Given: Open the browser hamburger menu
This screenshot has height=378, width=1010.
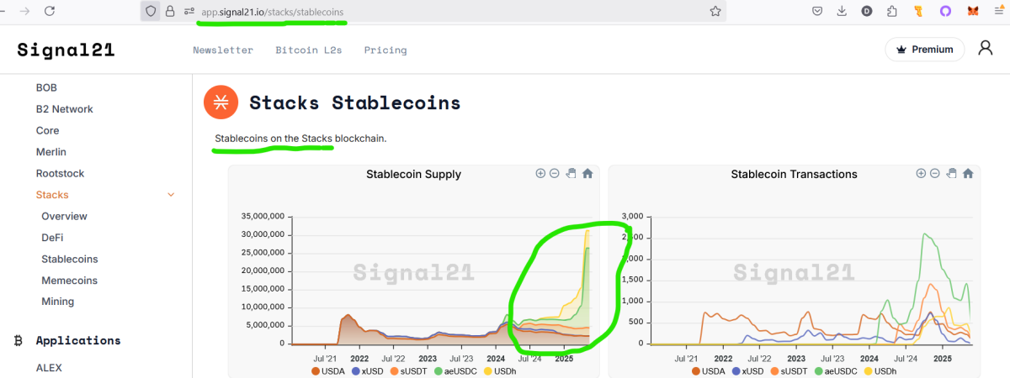Looking at the screenshot, I should click(998, 11).
